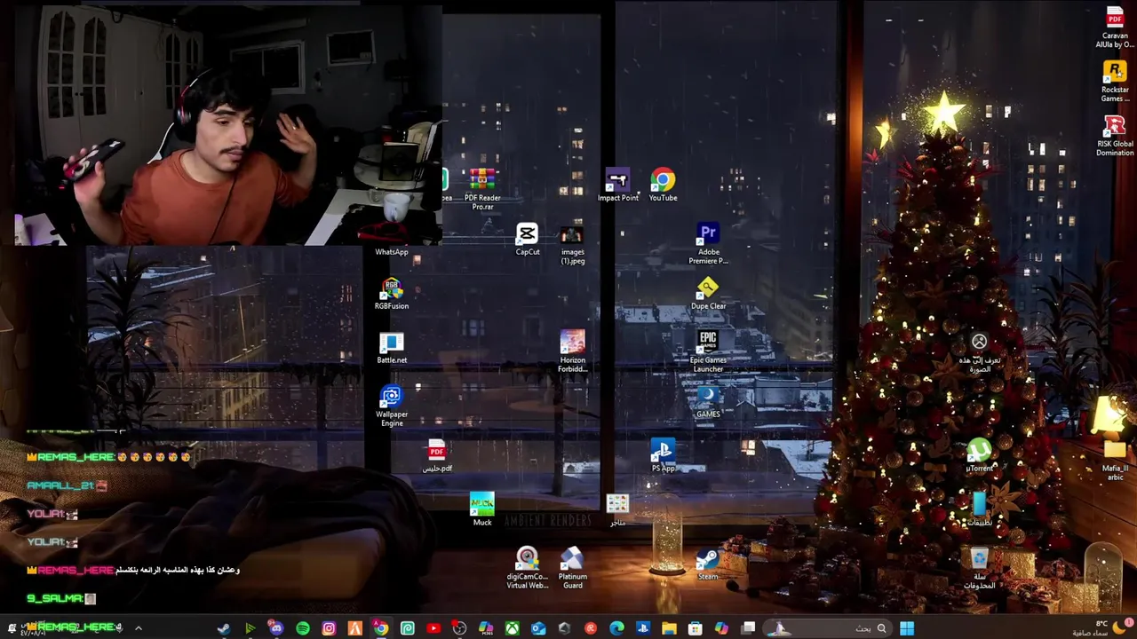Launch Steam from the desktop shortcut

[x=708, y=564]
